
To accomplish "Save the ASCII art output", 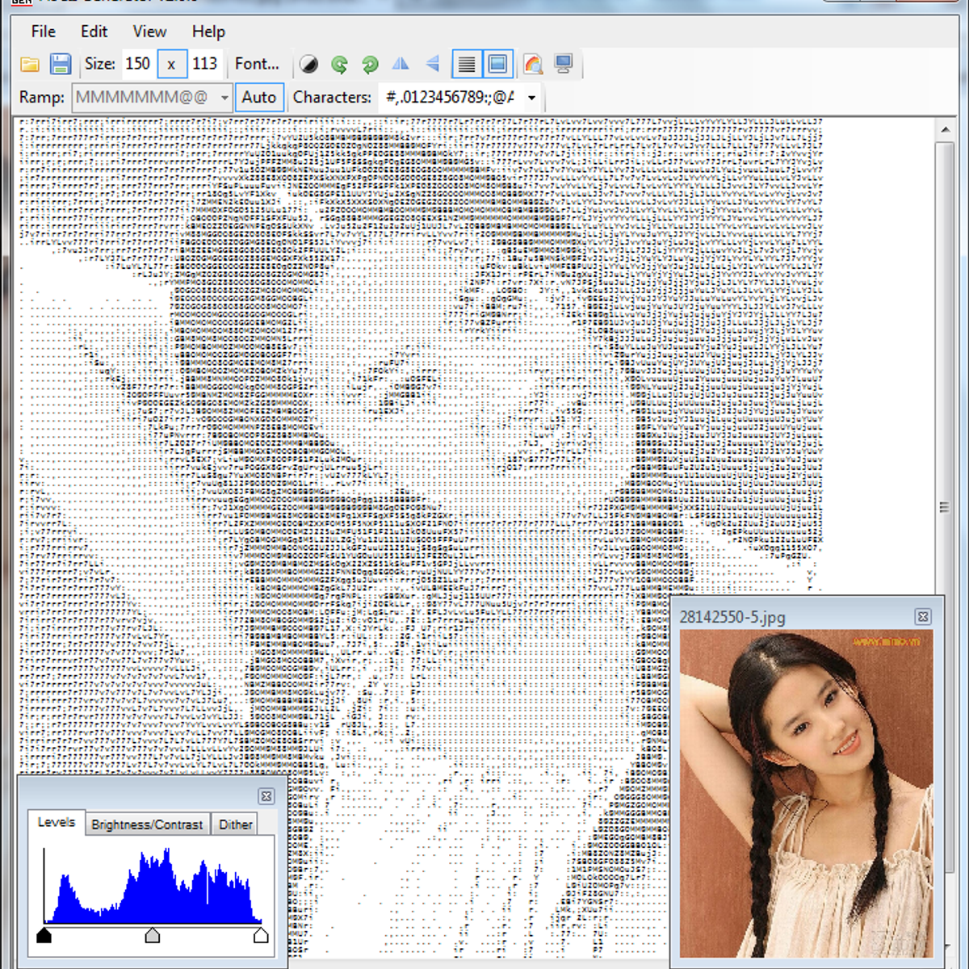I will [61, 64].
